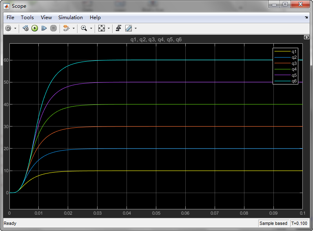Click the maximize axes icon
313x231 pixels.
[x=306, y=37]
